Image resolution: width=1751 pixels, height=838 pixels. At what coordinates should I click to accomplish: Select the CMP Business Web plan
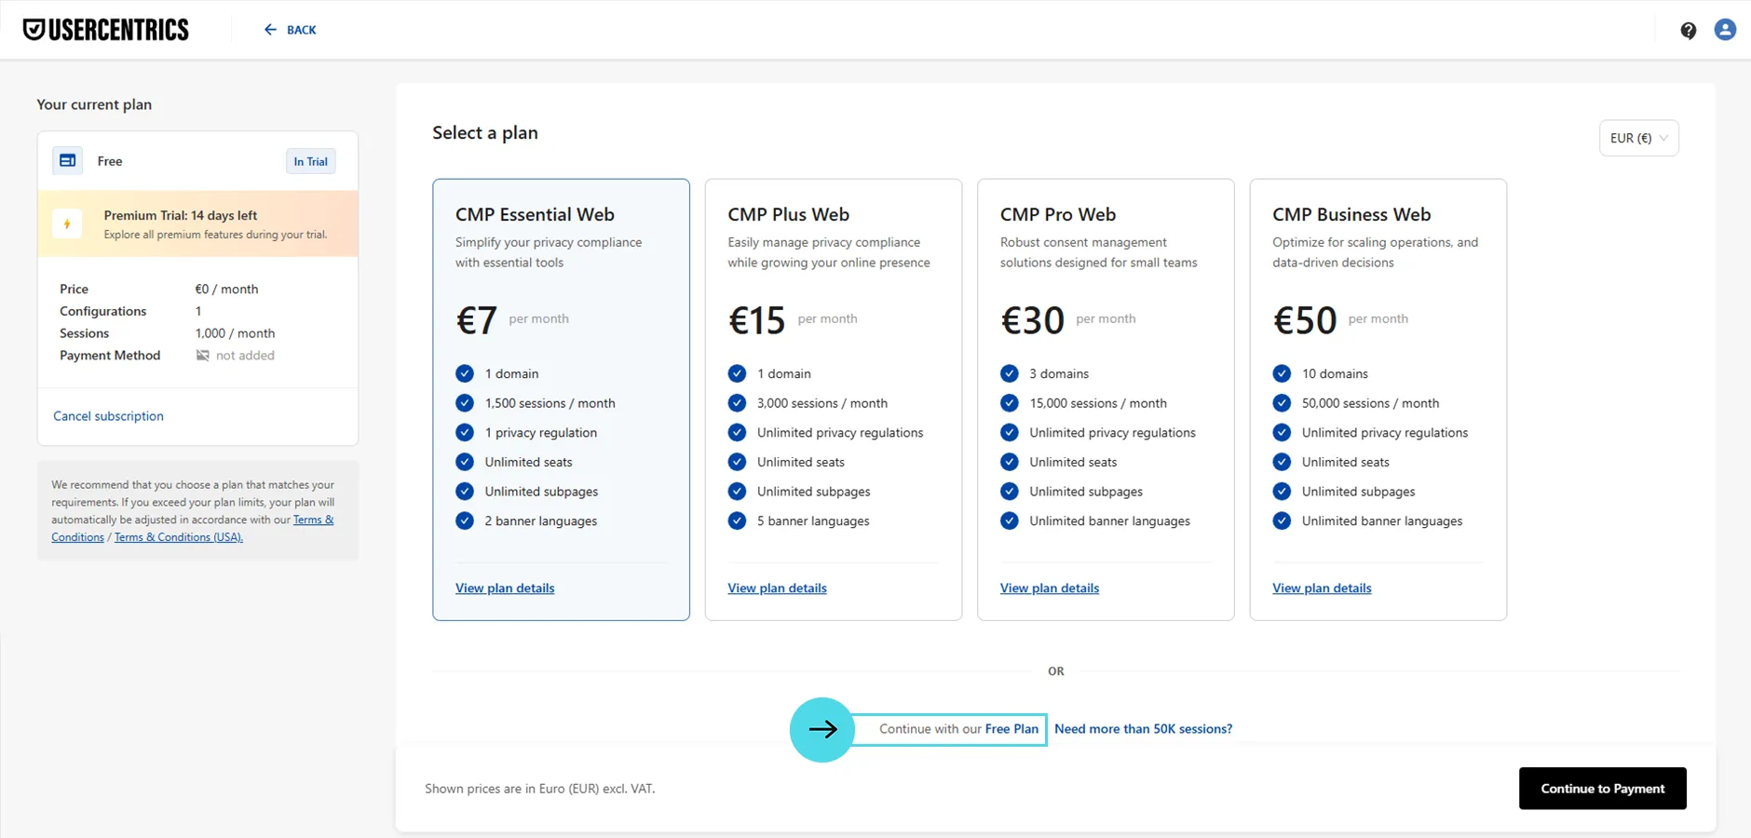point(1378,279)
